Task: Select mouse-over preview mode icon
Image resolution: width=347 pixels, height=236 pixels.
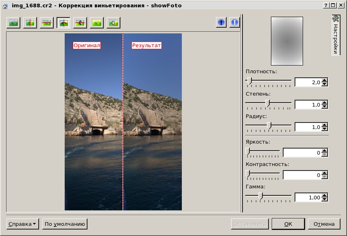Action: (113, 22)
